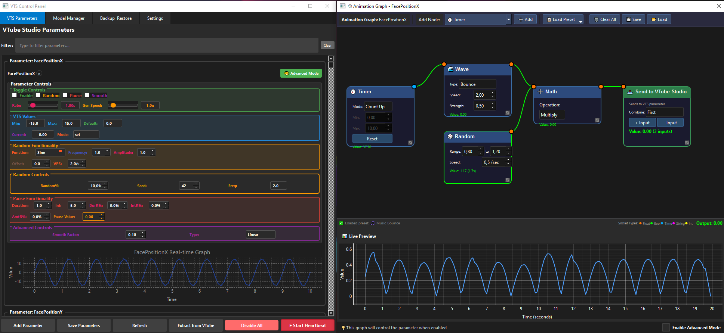Click the Live Preview chart icon
724x333 pixels.
pos(345,236)
